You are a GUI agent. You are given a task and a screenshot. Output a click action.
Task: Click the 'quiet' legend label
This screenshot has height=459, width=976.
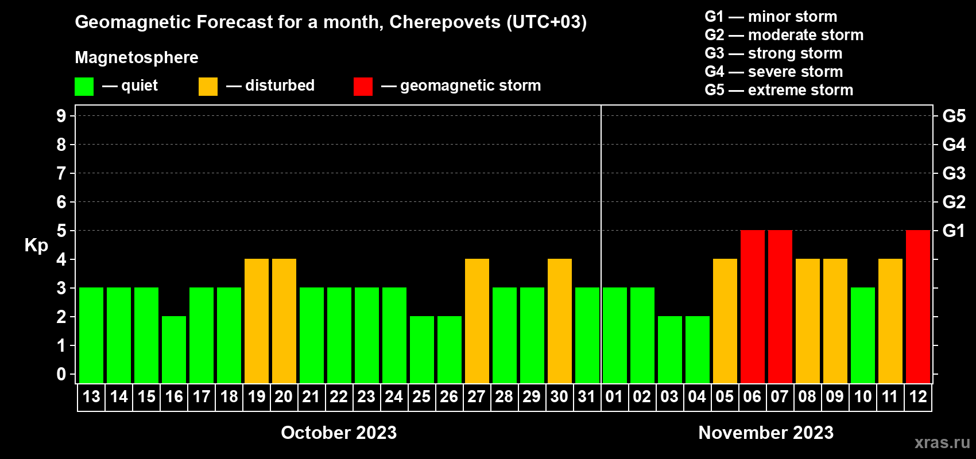[140, 86]
